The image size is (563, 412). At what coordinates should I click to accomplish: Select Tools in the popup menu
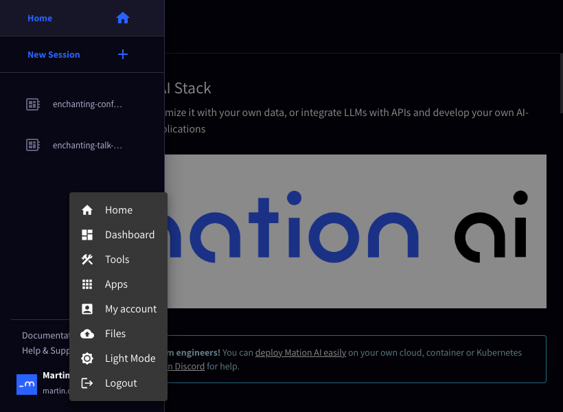click(119, 260)
